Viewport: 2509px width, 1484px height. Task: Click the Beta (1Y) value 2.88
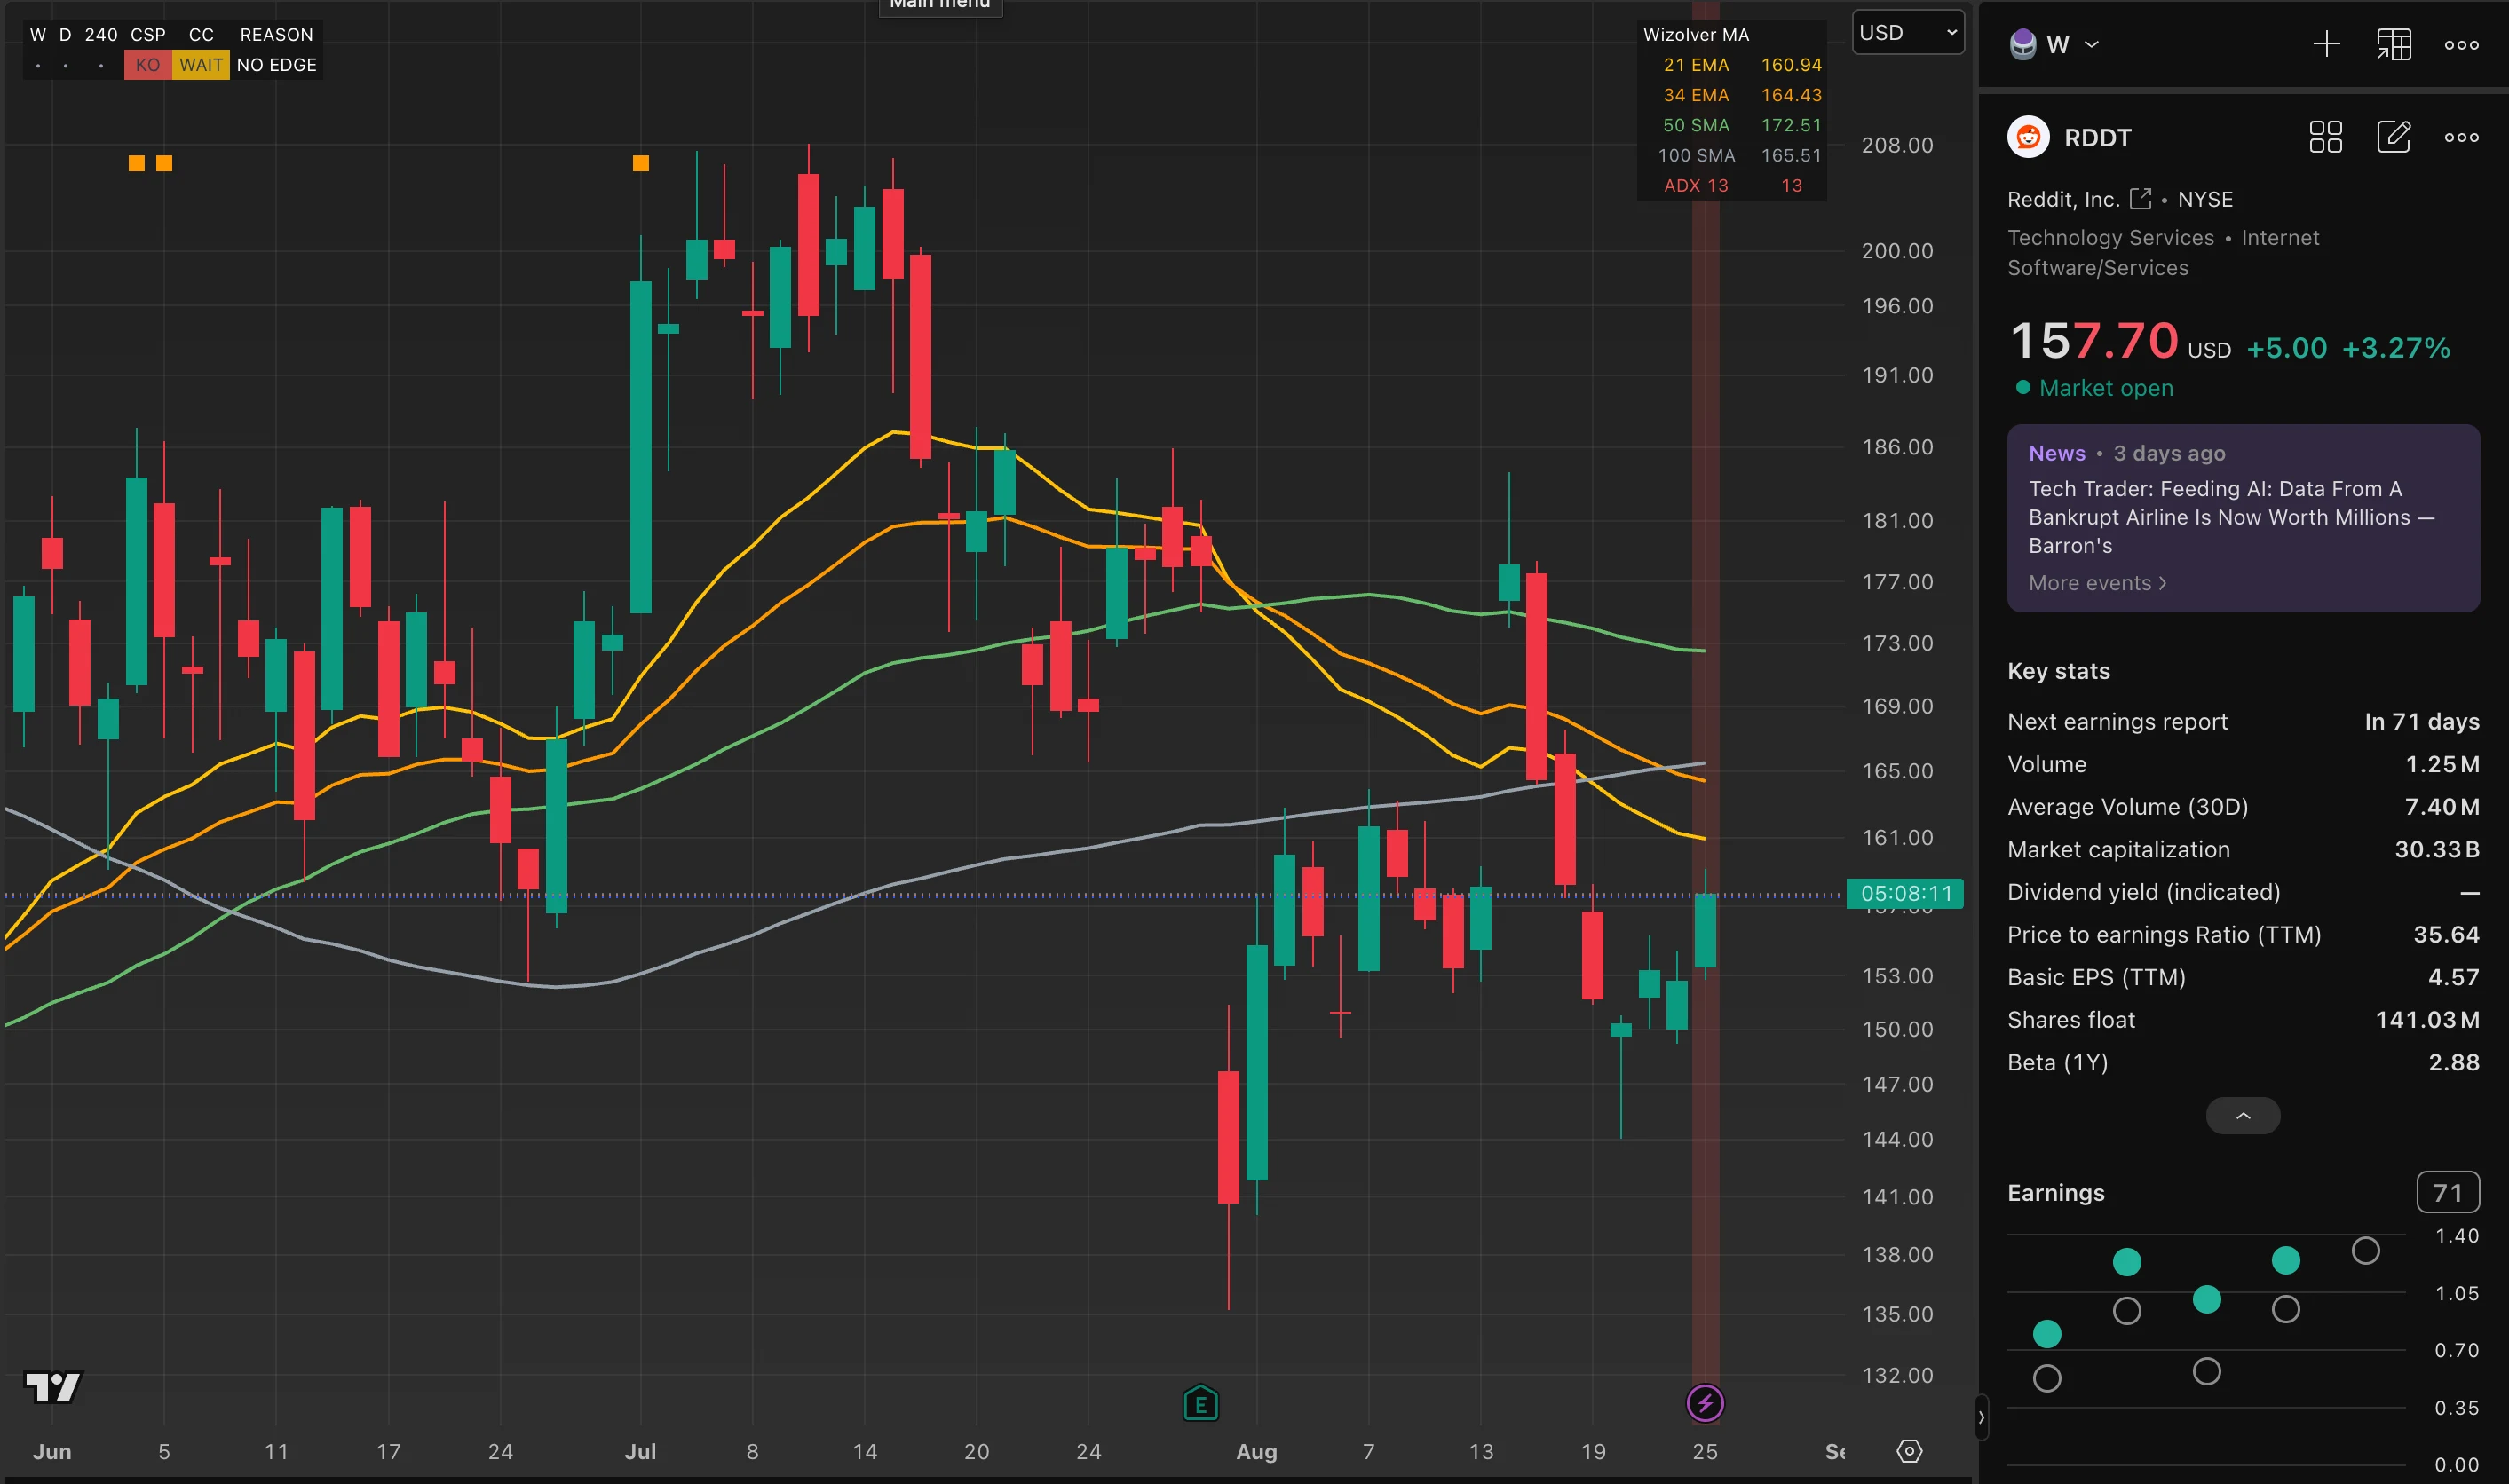pyautogui.click(x=2454, y=1062)
